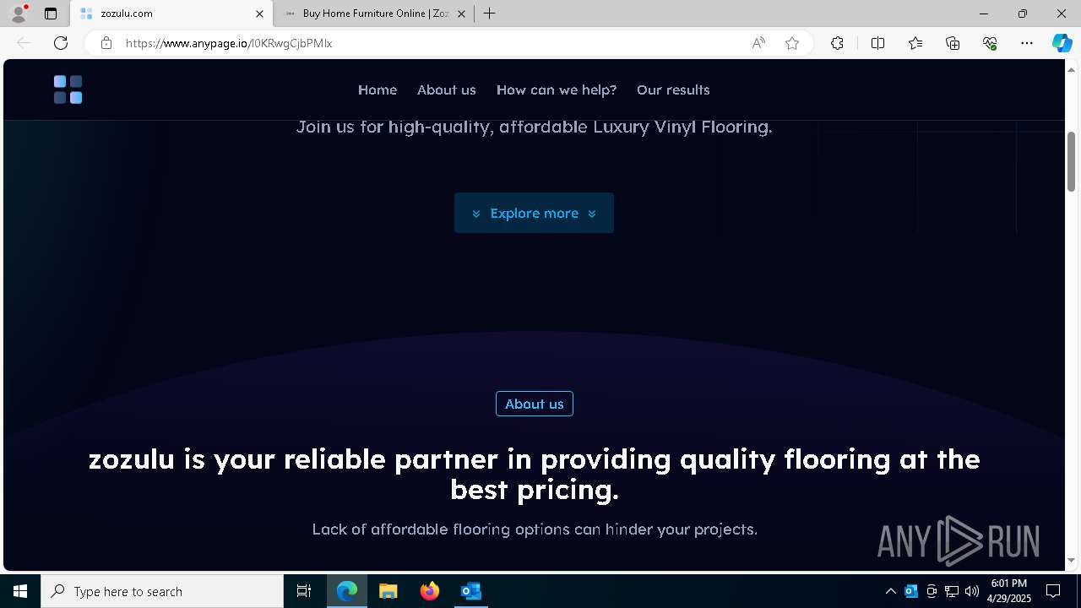The height and width of the screenshot is (608, 1081).
Task: Open File Explorer from taskbar
Action: pyautogui.click(x=388, y=591)
